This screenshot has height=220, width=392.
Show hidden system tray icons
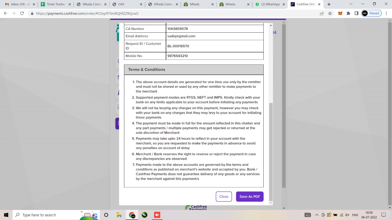317,215
